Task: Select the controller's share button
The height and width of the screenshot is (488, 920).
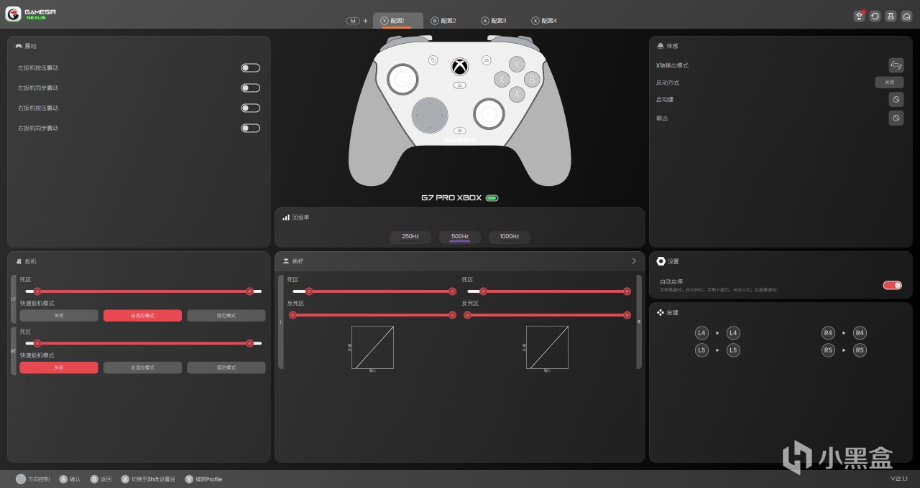Action: 460,84
